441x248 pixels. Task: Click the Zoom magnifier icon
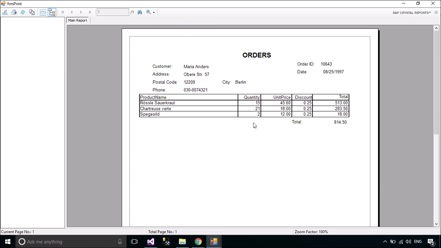pyautogui.click(x=148, y=12)
